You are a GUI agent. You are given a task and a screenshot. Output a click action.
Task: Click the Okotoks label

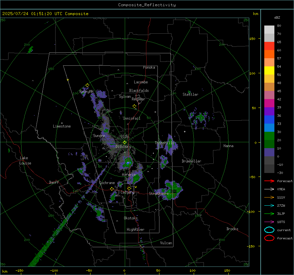[x=131, y=218]
